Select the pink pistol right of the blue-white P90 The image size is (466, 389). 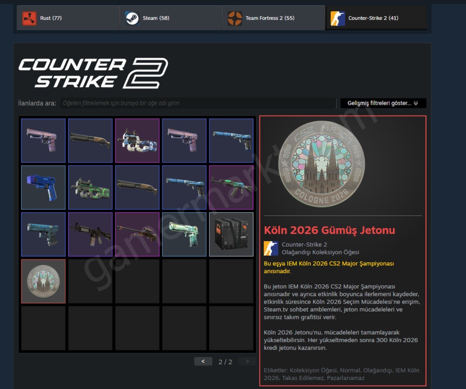coord(184,140)
